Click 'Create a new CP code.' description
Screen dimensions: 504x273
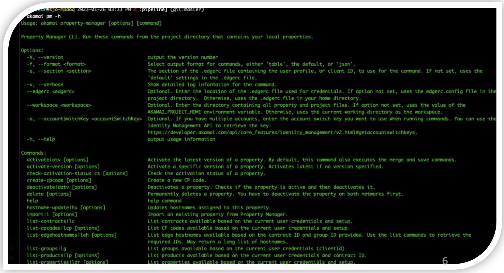coord(177,180)
